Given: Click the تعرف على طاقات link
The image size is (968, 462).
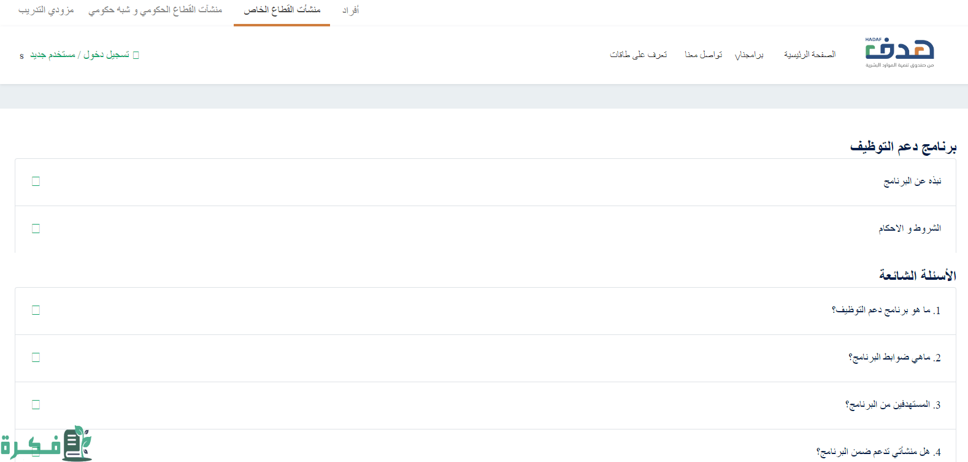Looking at the screenshot, I should (638, 55).
